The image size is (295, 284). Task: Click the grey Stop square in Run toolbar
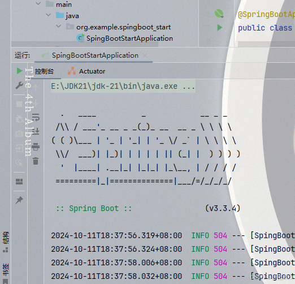point(19,104)
